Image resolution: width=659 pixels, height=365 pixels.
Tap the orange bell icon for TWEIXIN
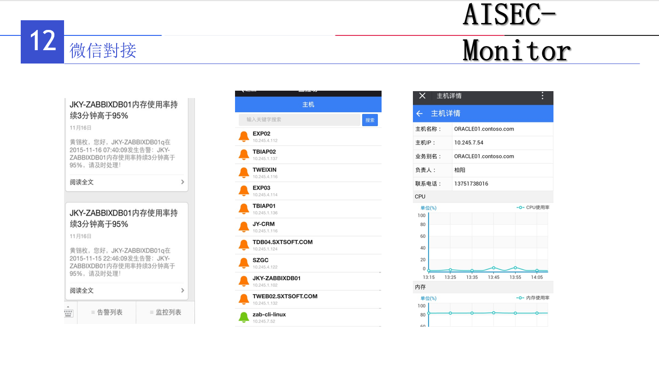click(x=244, y=173)
